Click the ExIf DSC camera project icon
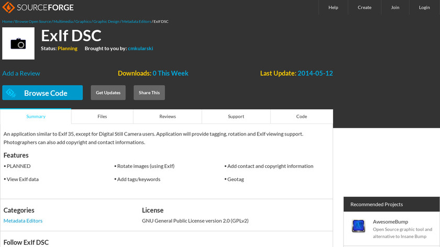The height and width of the screenshot is (247, 440). 18,43
